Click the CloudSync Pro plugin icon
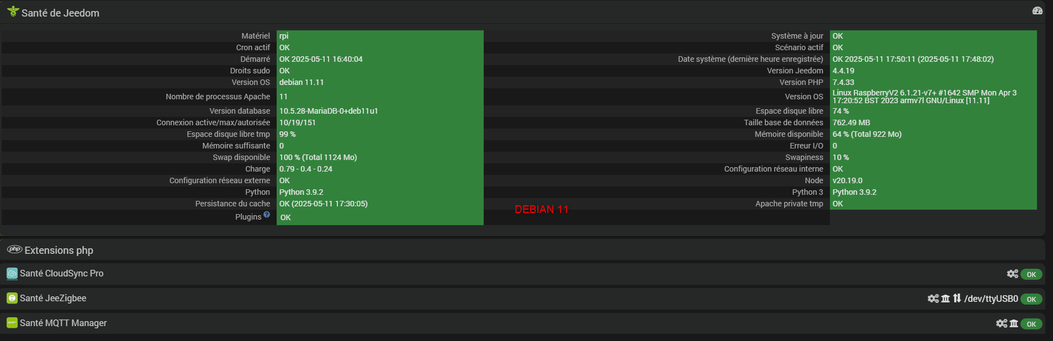The image size is (1053, 341). [x=12, y=274]
